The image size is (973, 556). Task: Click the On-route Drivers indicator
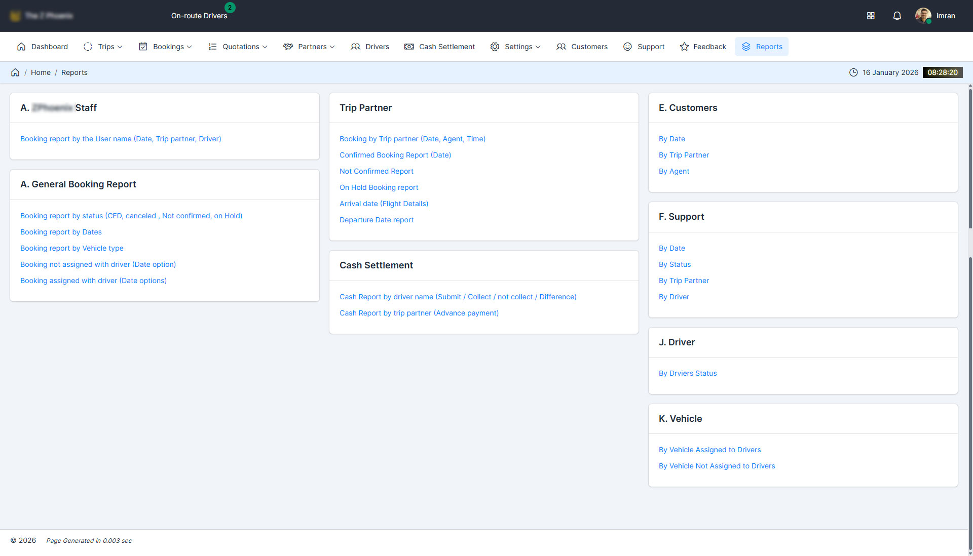tap(199, 16)
